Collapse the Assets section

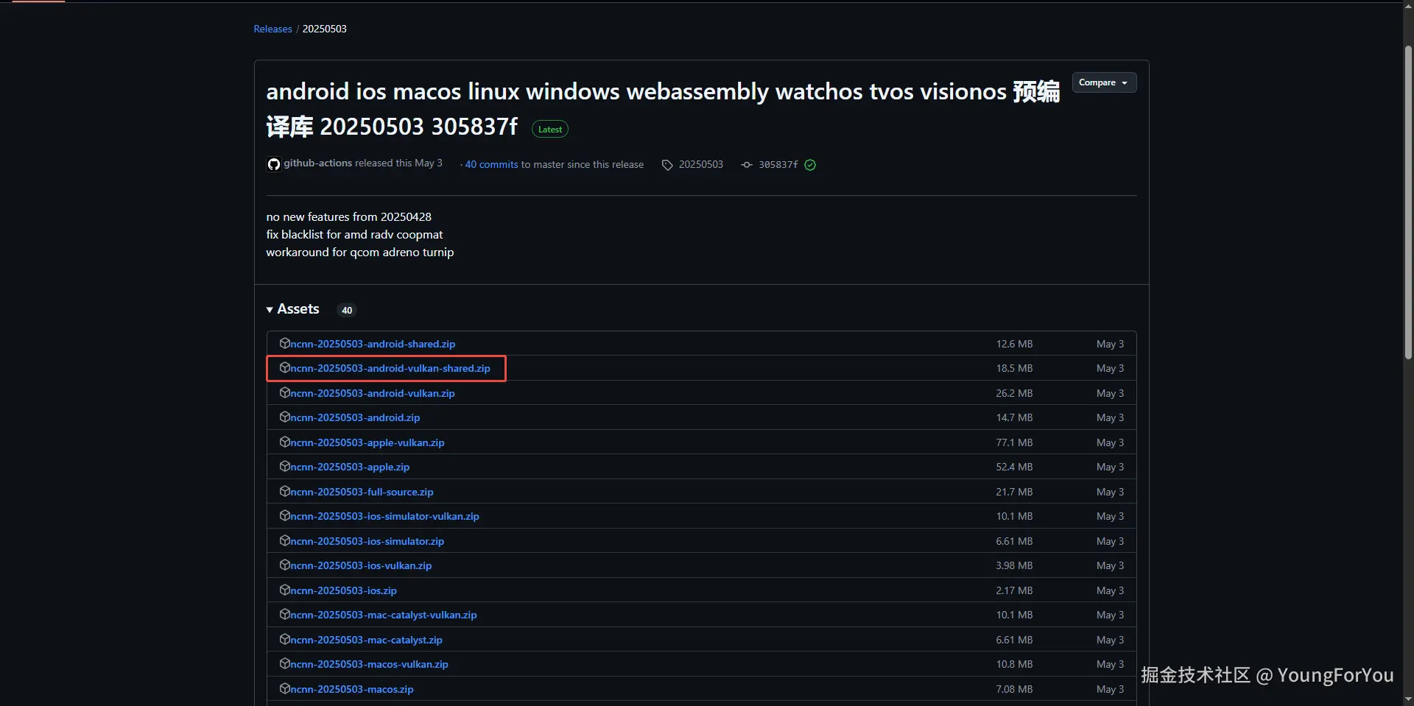click(293, 309)
